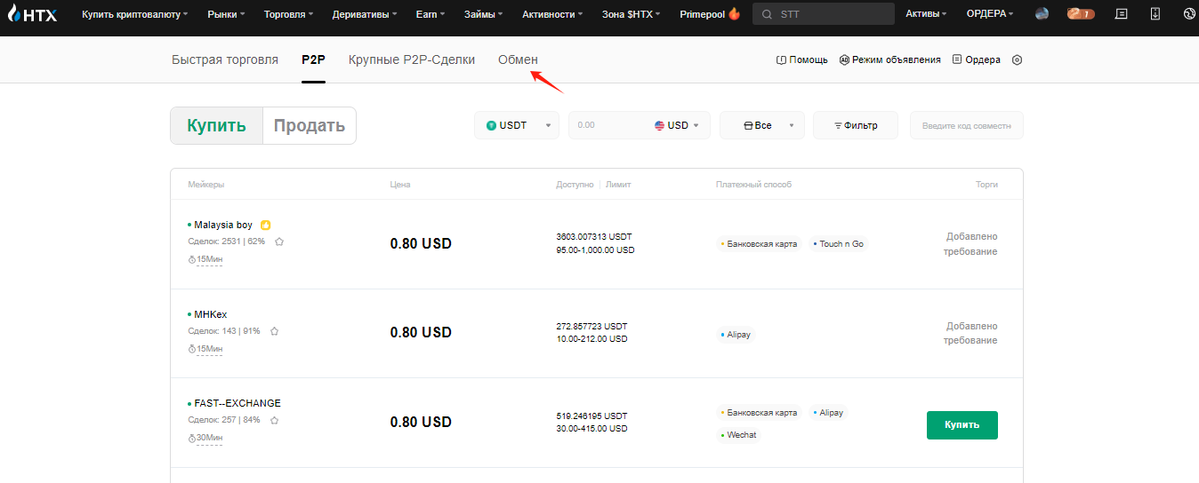Open the Фильтр filter button
The width and height of the screenshot is (1199, 483).
(855, 126)
